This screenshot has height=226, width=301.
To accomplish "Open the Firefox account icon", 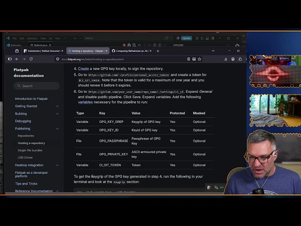I will point(233,59).
